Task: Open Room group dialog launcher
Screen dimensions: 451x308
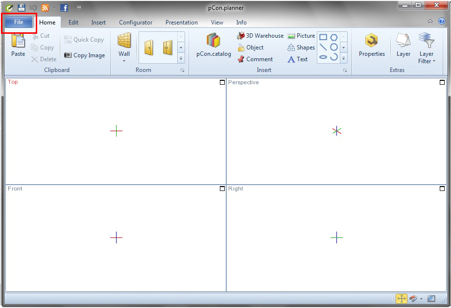Action: [x=182, y=71]
